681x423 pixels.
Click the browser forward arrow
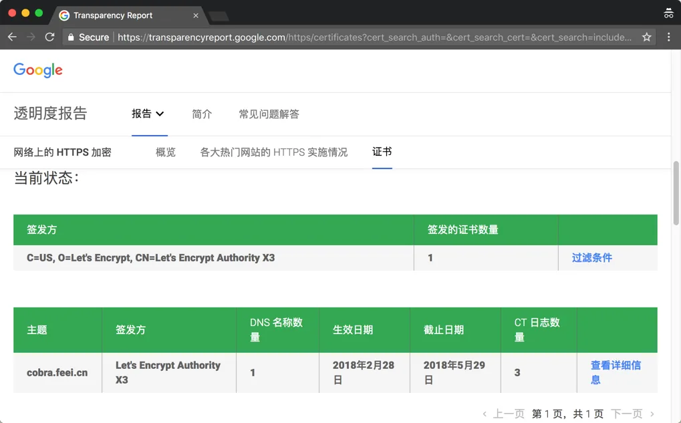[x=31, y=37]
